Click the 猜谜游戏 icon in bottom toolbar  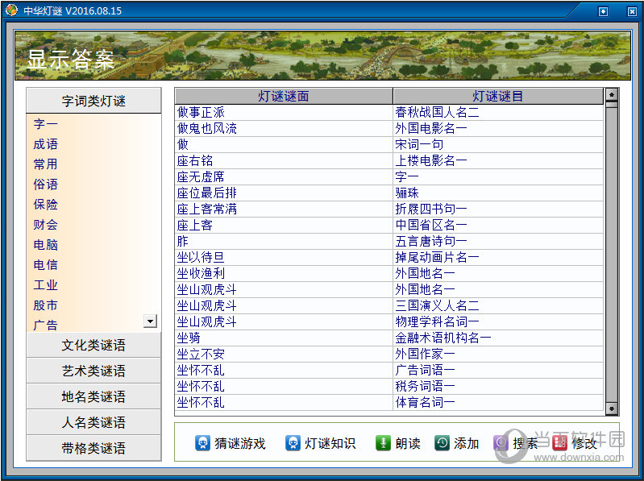coord(202,443)
